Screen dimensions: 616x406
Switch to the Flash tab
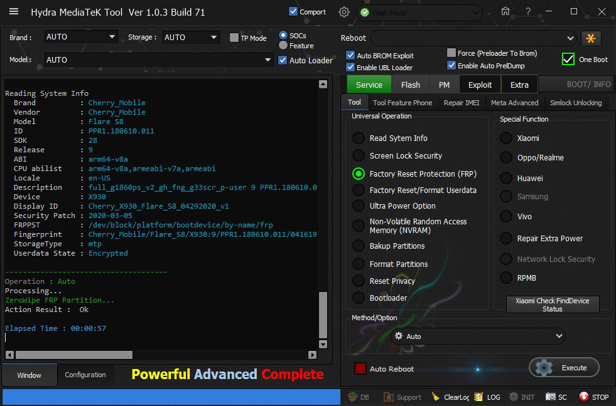(x=411, y=85)
